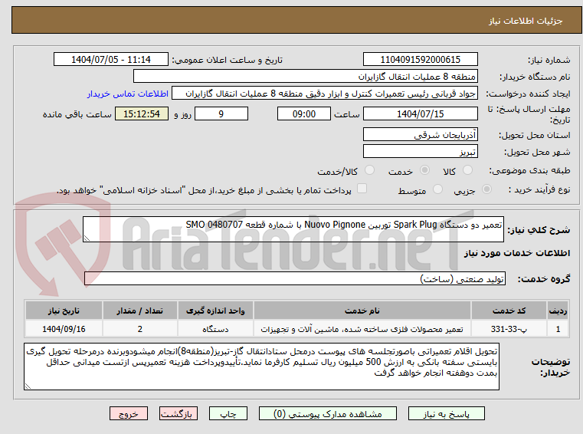583x434 pixels.
Task: Click the request creator field جواد قربانی
Action: pyautogui.click(x=325, y=94)
